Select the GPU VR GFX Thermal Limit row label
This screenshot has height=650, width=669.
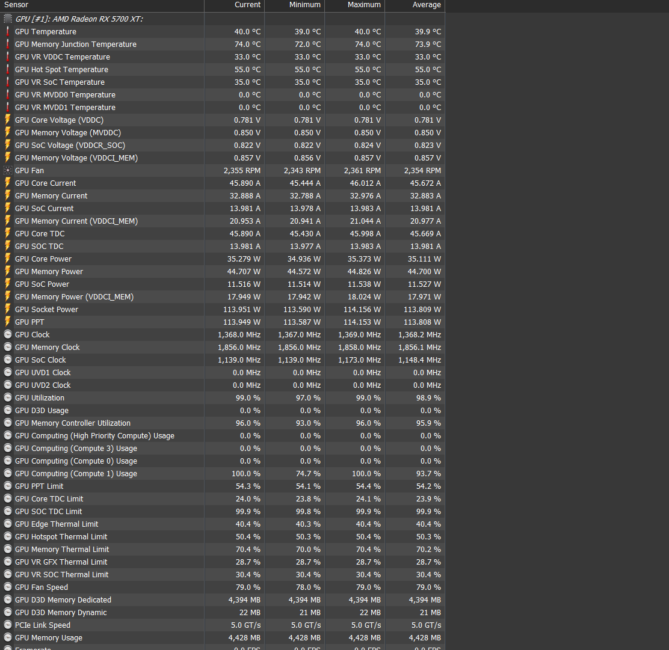pyautogui.click(x=61, y=562)
